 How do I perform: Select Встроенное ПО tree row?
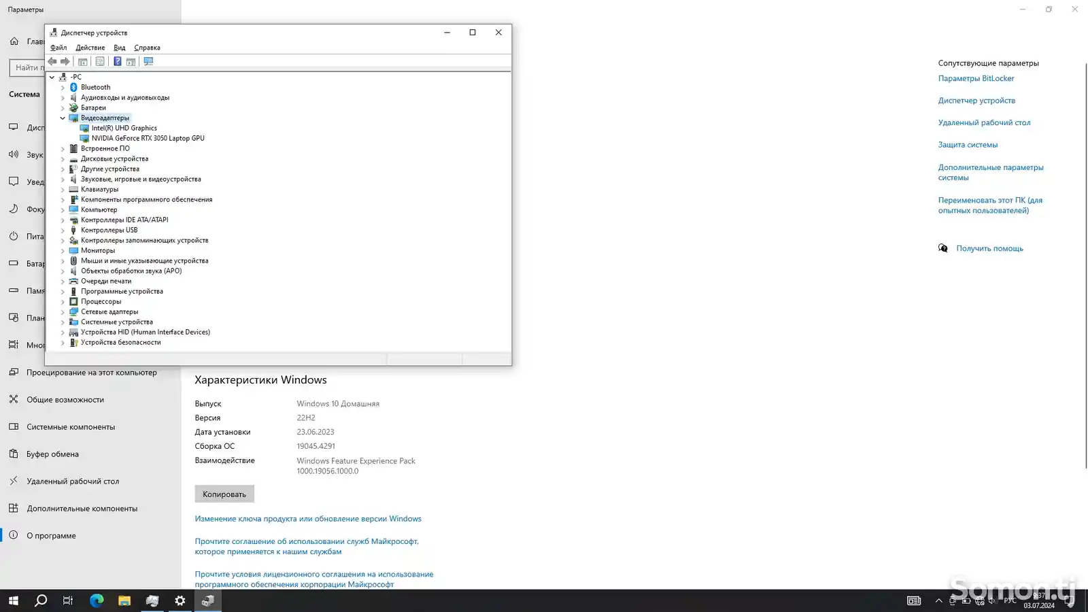(x=105, y=148)
